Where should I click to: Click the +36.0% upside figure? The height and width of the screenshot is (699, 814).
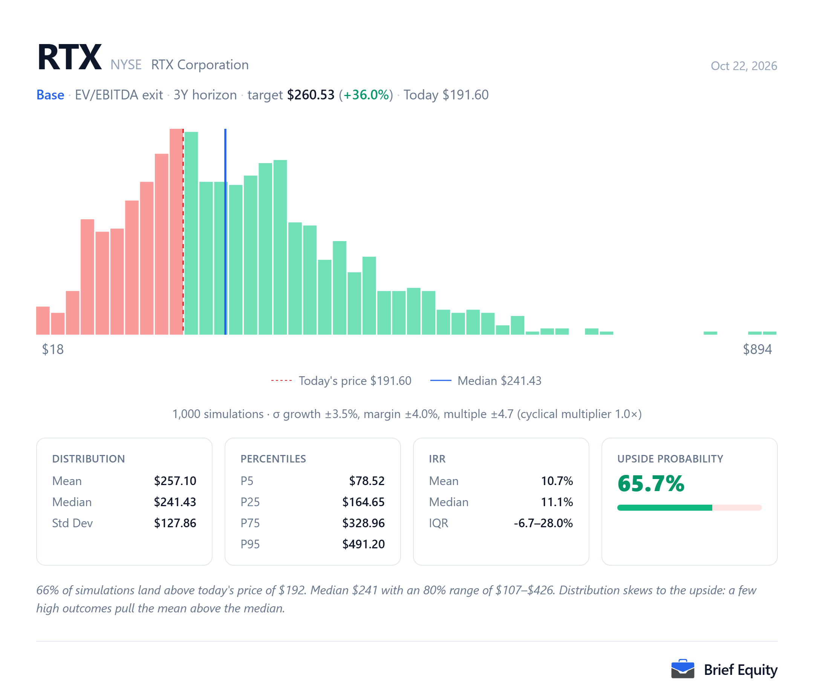(x=366, y=95)
